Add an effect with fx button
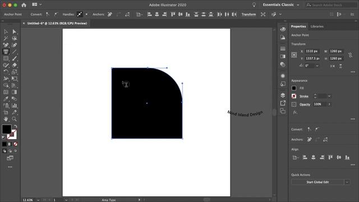 click(295, 112)
